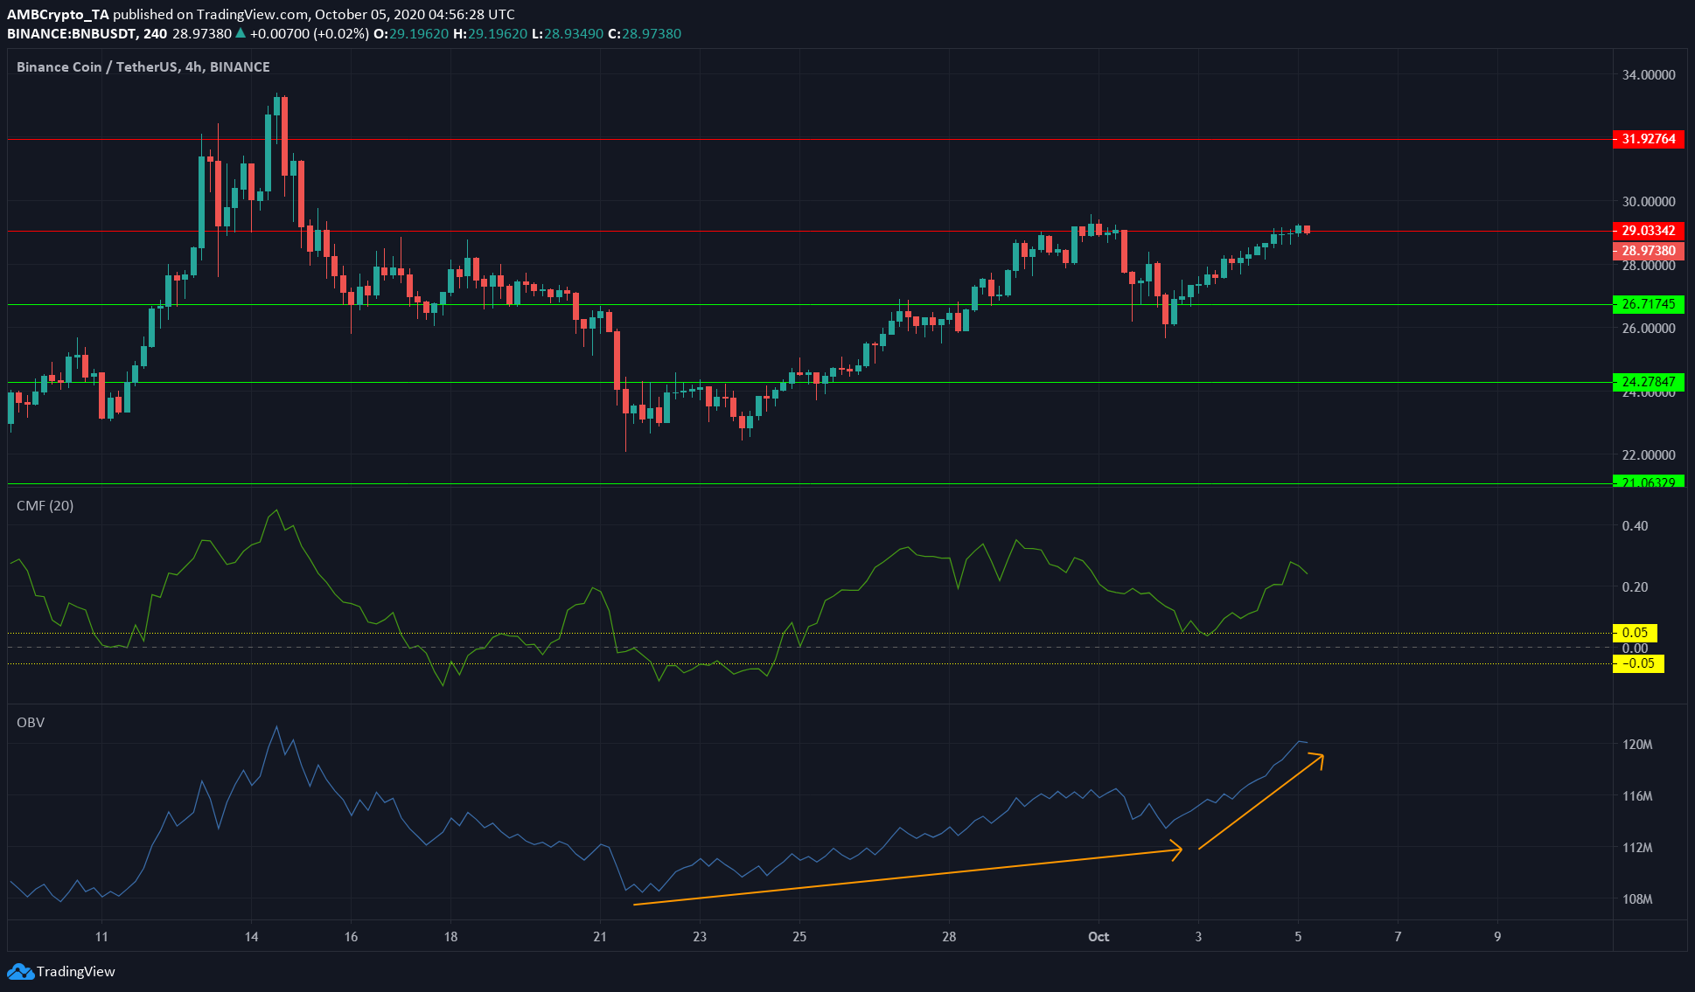This screenshot has width=1695, height=992.
Task: Click the 120M OBV axis value
Action: click(x=1637, y=745)
